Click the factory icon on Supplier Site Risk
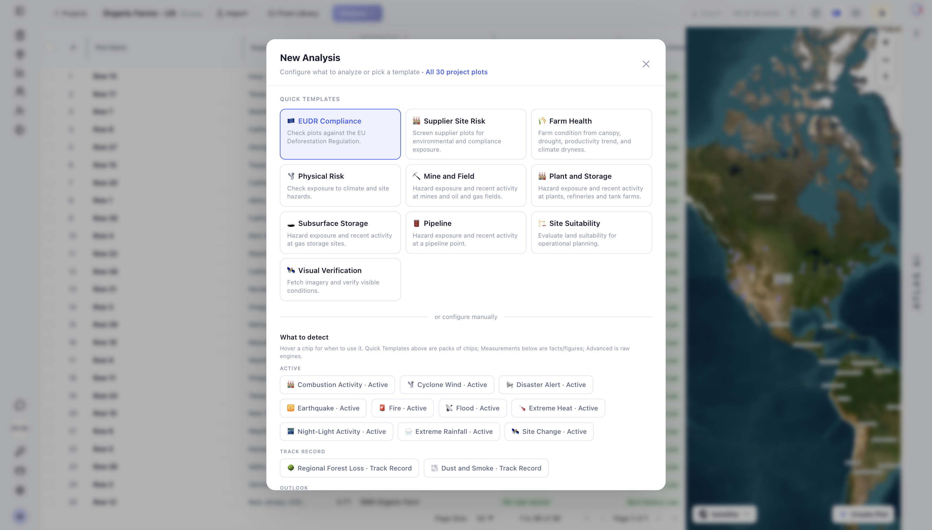The width and height of the screenshot is (932, 530). click(x=416, y=121)
